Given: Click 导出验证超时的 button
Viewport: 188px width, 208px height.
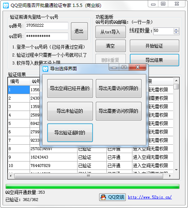Looking at the screenshot, I should click(70, 133).
